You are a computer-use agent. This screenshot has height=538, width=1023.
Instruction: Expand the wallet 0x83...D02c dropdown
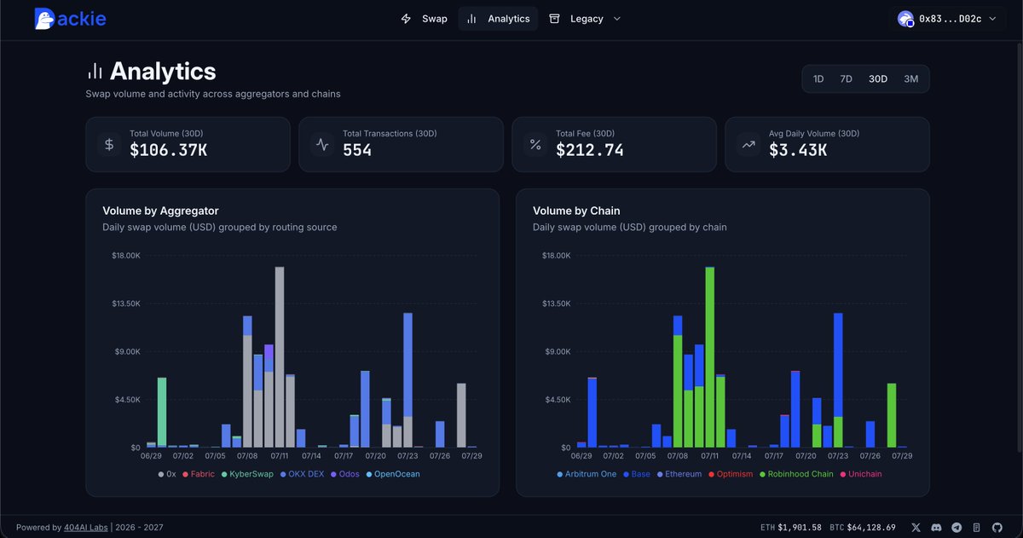[x=946, y=19]
